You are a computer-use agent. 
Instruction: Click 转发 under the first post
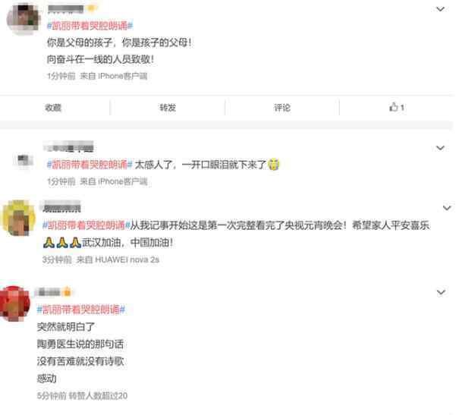[168, 108]
